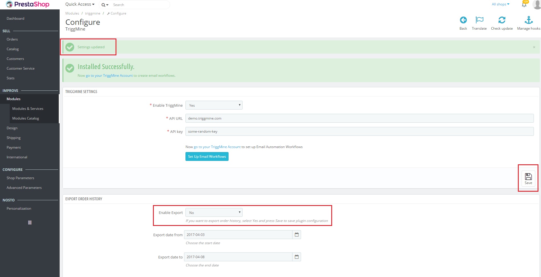This screenshot has height=277, width=541.
Task: Click the Export date to field
Action: (x=238, y=257)
